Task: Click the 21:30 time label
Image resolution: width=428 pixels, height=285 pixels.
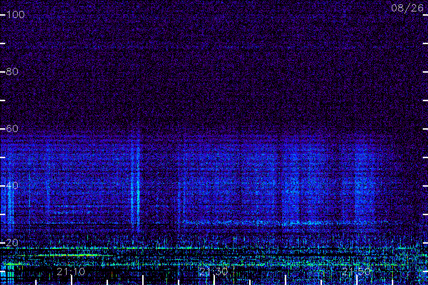Action: click(x=214, y=272)
